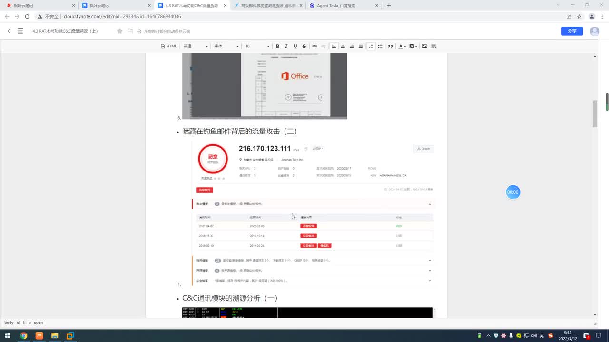Reload the page
This screenshot has height=342, width=609.
(x=27, y=16)
